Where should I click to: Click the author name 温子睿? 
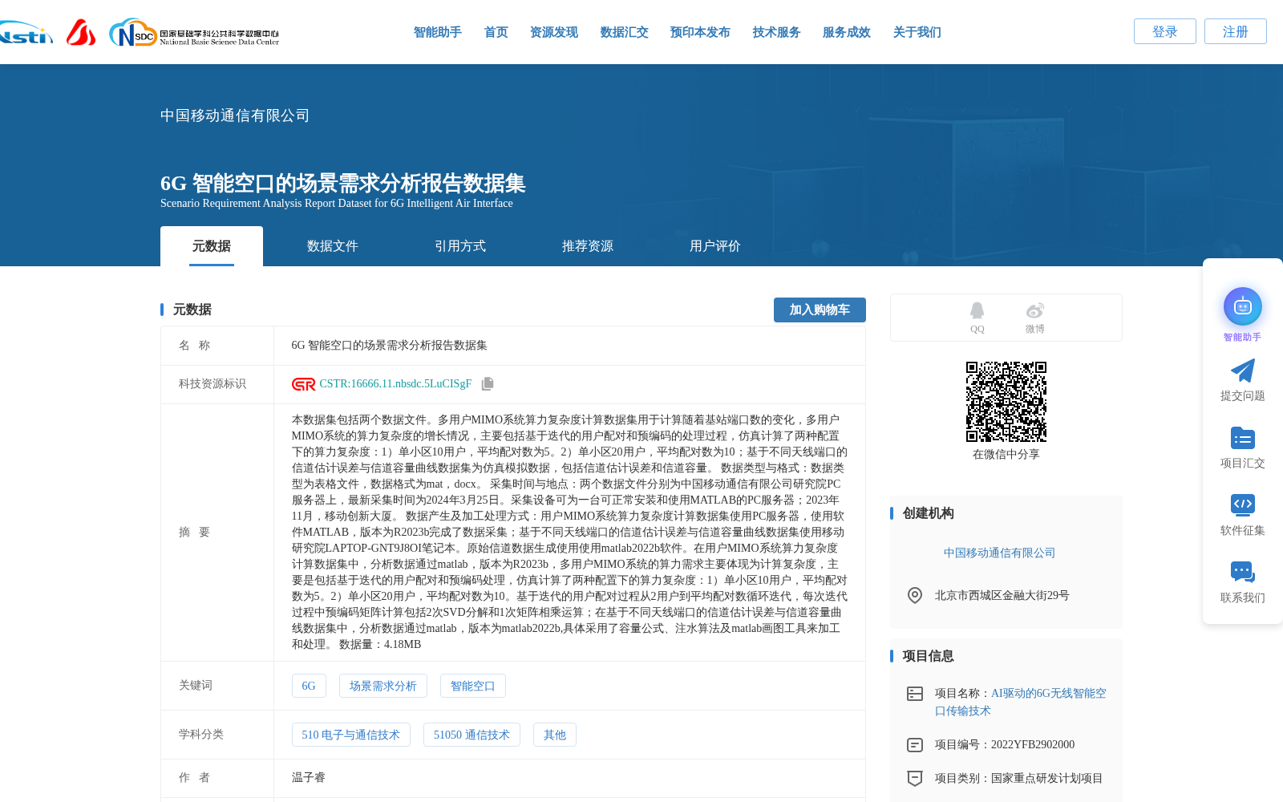point(309,778)
